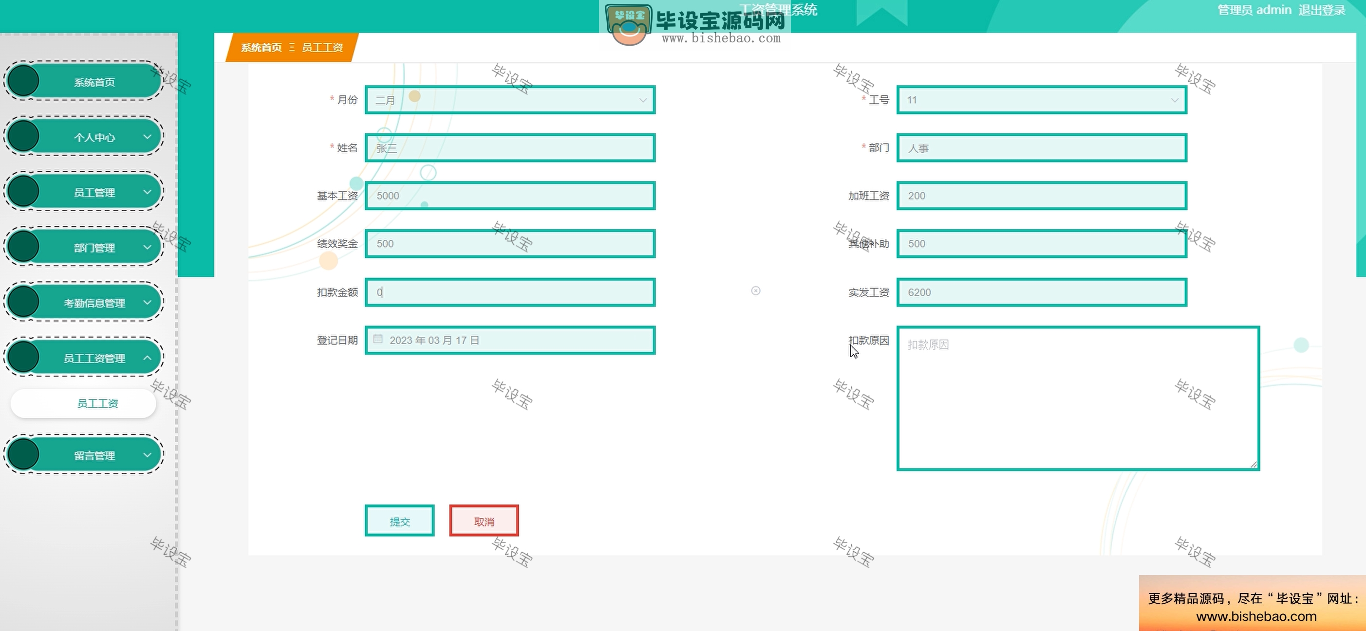Viewport: 1366px width, 631px height.
Task: Click the dark circle icon on 留言管理
Action: coord(23,454)
